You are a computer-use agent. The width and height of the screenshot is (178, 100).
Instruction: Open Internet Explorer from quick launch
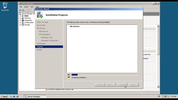[x=18, y=97]
